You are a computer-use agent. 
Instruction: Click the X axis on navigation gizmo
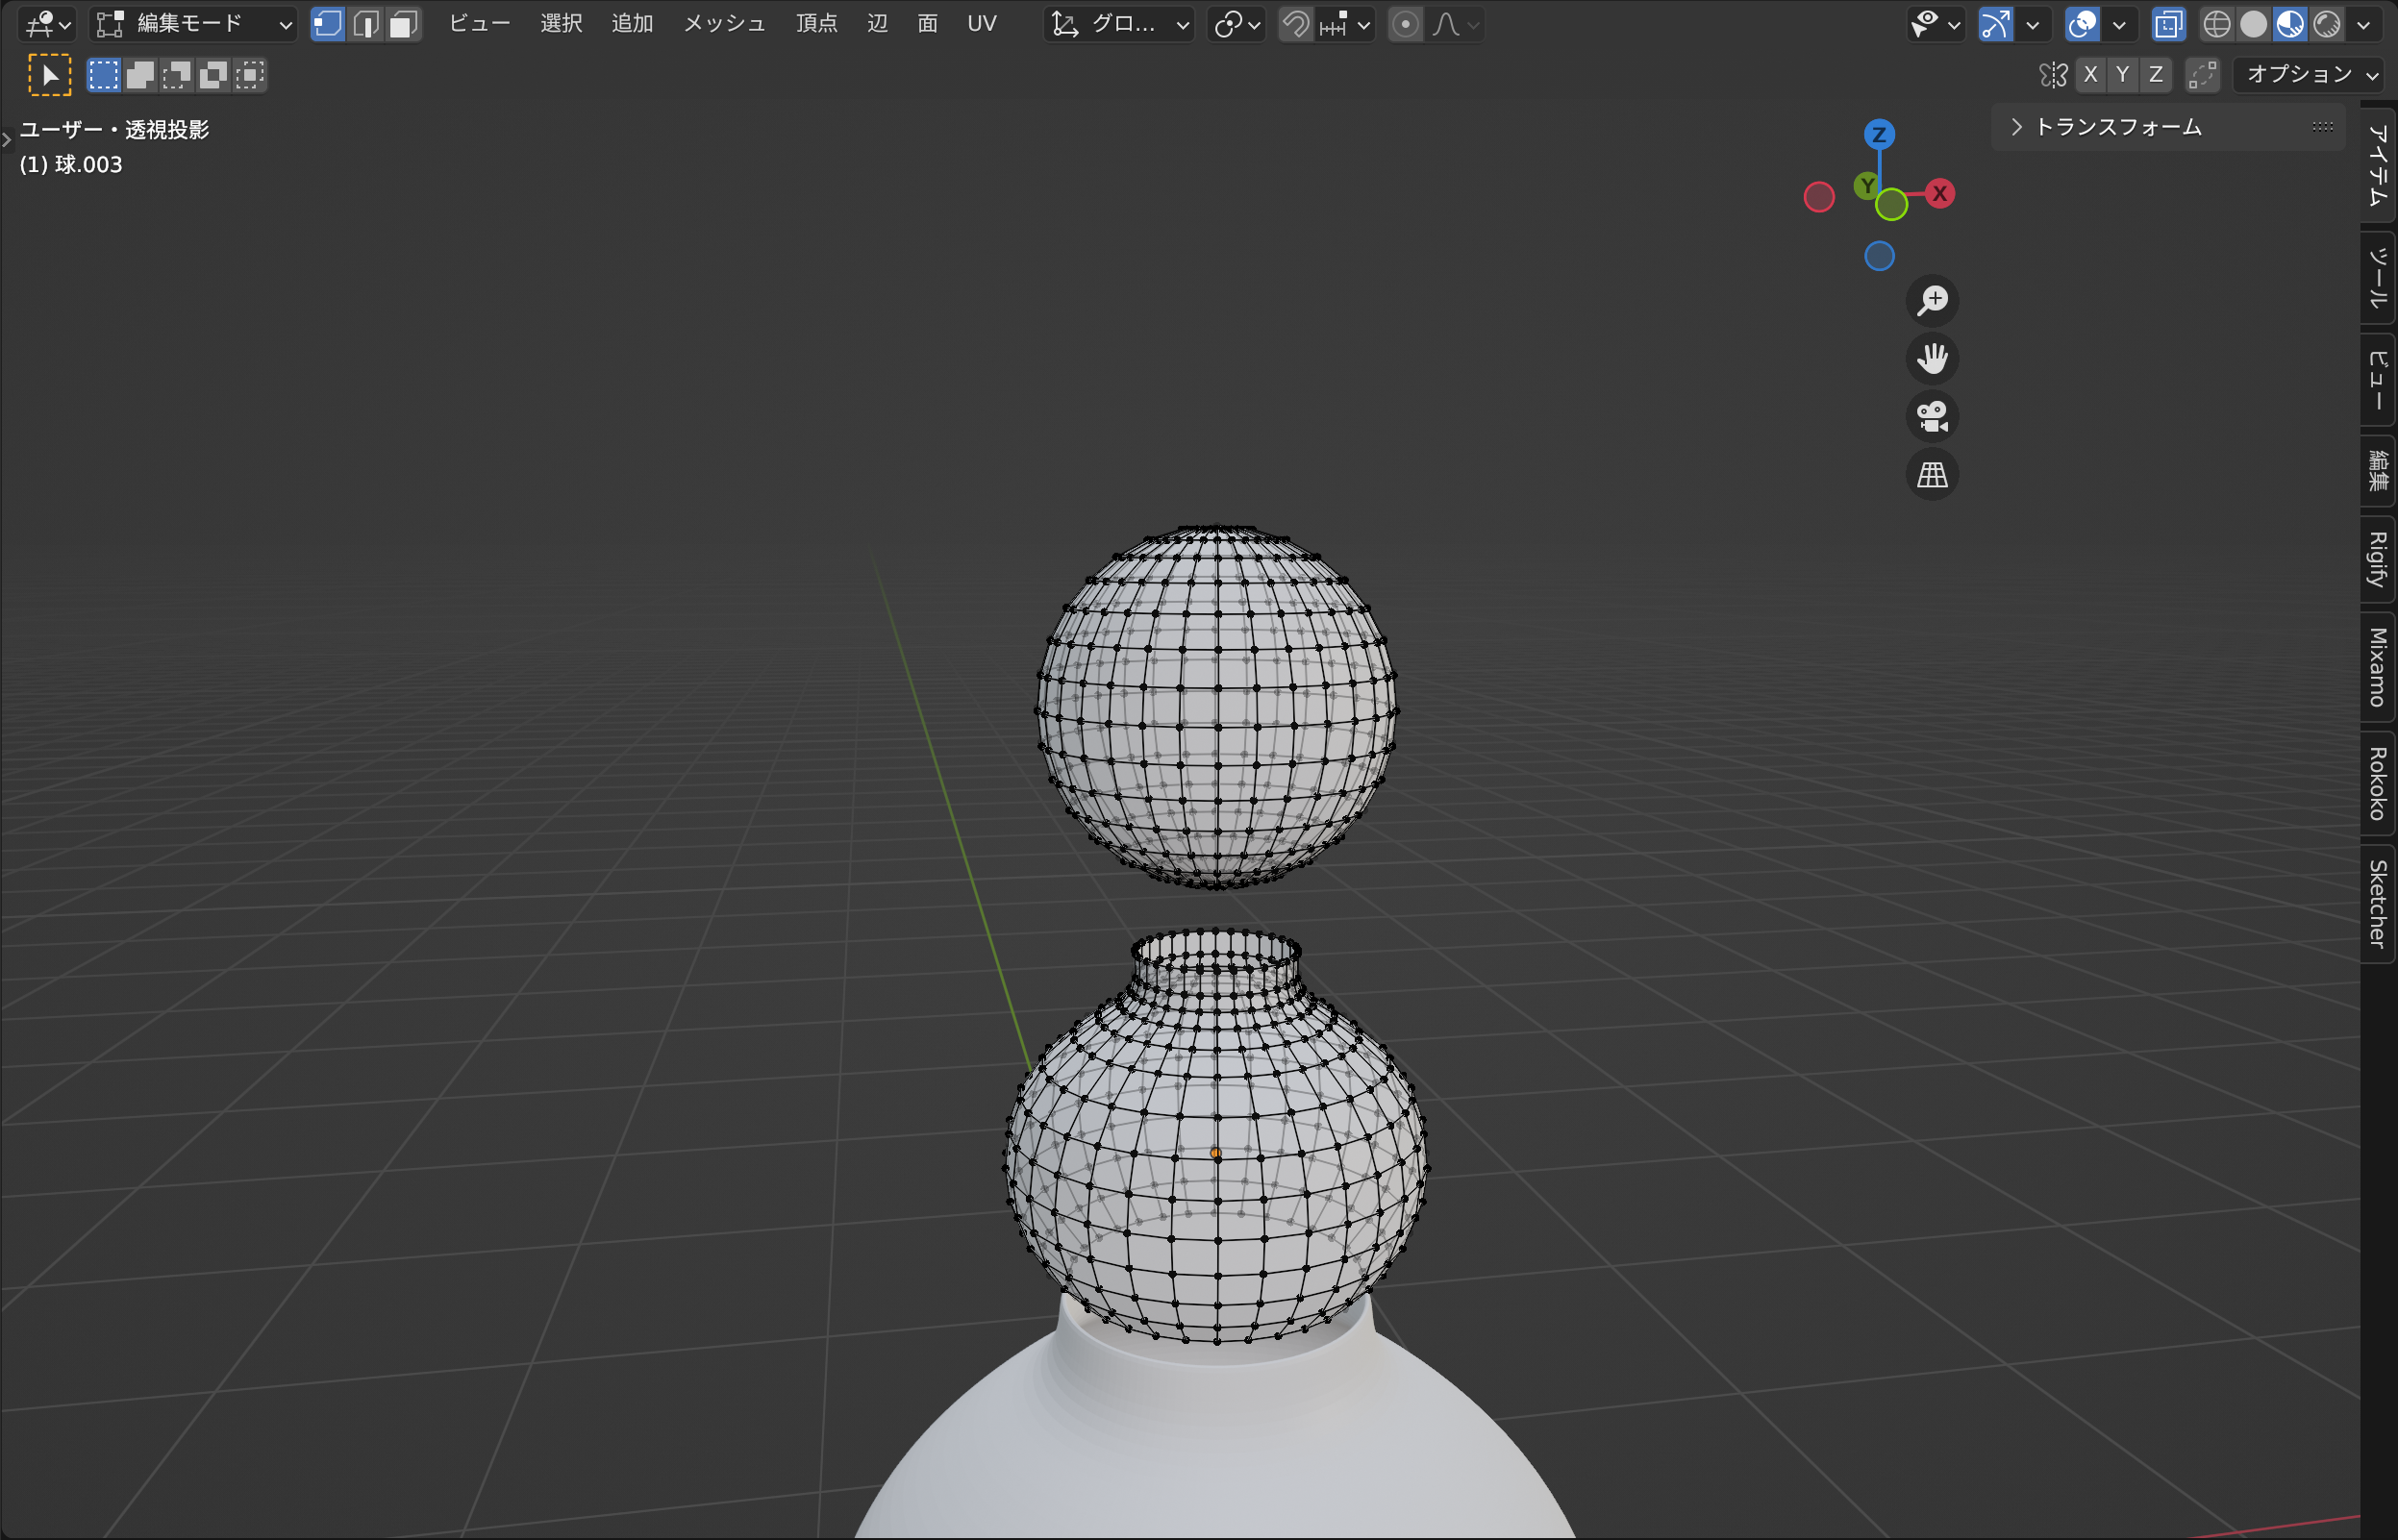click(x=1940, y=194)
